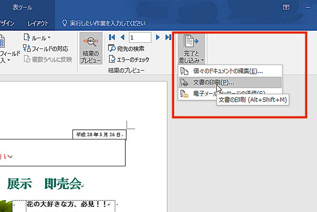Click the Tell me (実行したい作業) search box
The width and height of the screenshot is (317, 212).
point(108,23)
